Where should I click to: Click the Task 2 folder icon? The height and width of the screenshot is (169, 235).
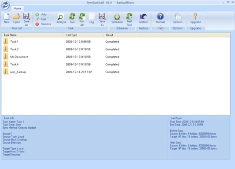pyautogui.click(x=6, y=49)
